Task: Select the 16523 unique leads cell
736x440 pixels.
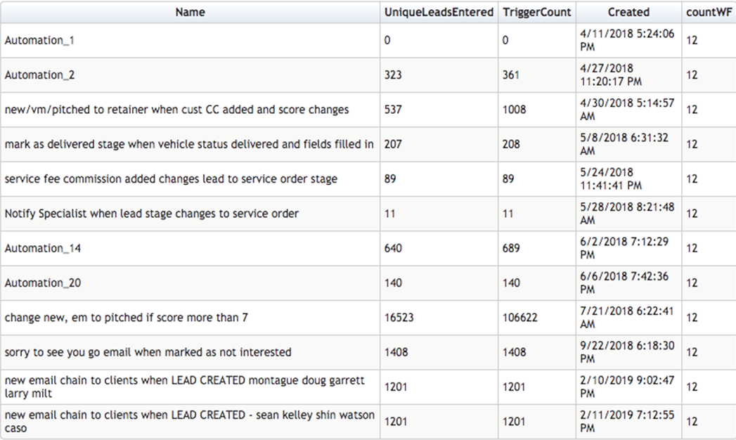Action: point(399,318)
